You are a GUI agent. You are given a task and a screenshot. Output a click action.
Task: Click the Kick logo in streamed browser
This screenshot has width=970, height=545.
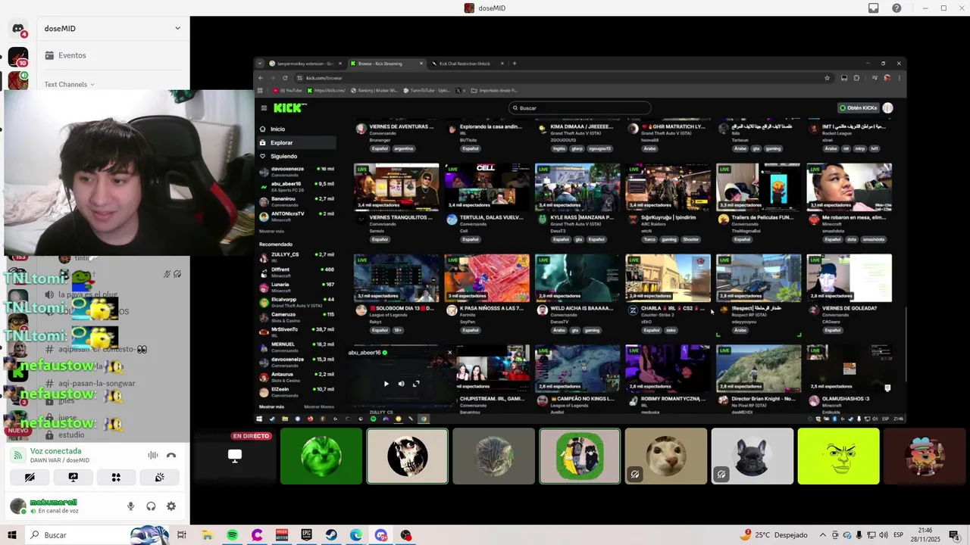(x=289, y=107)
